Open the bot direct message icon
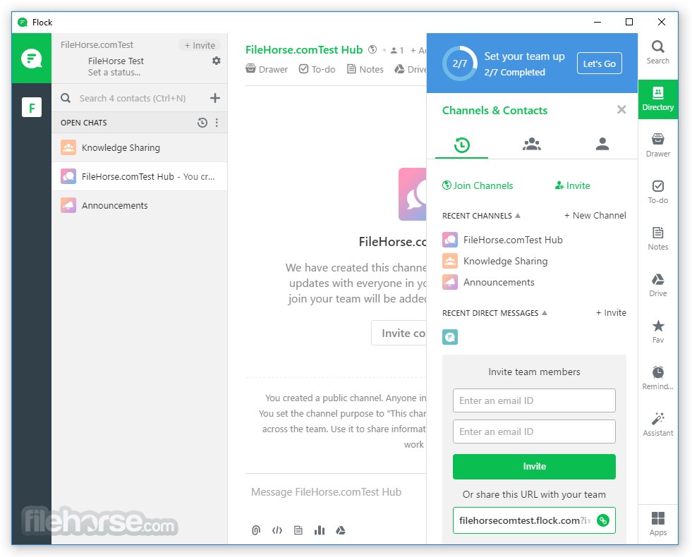 [450, 338]
